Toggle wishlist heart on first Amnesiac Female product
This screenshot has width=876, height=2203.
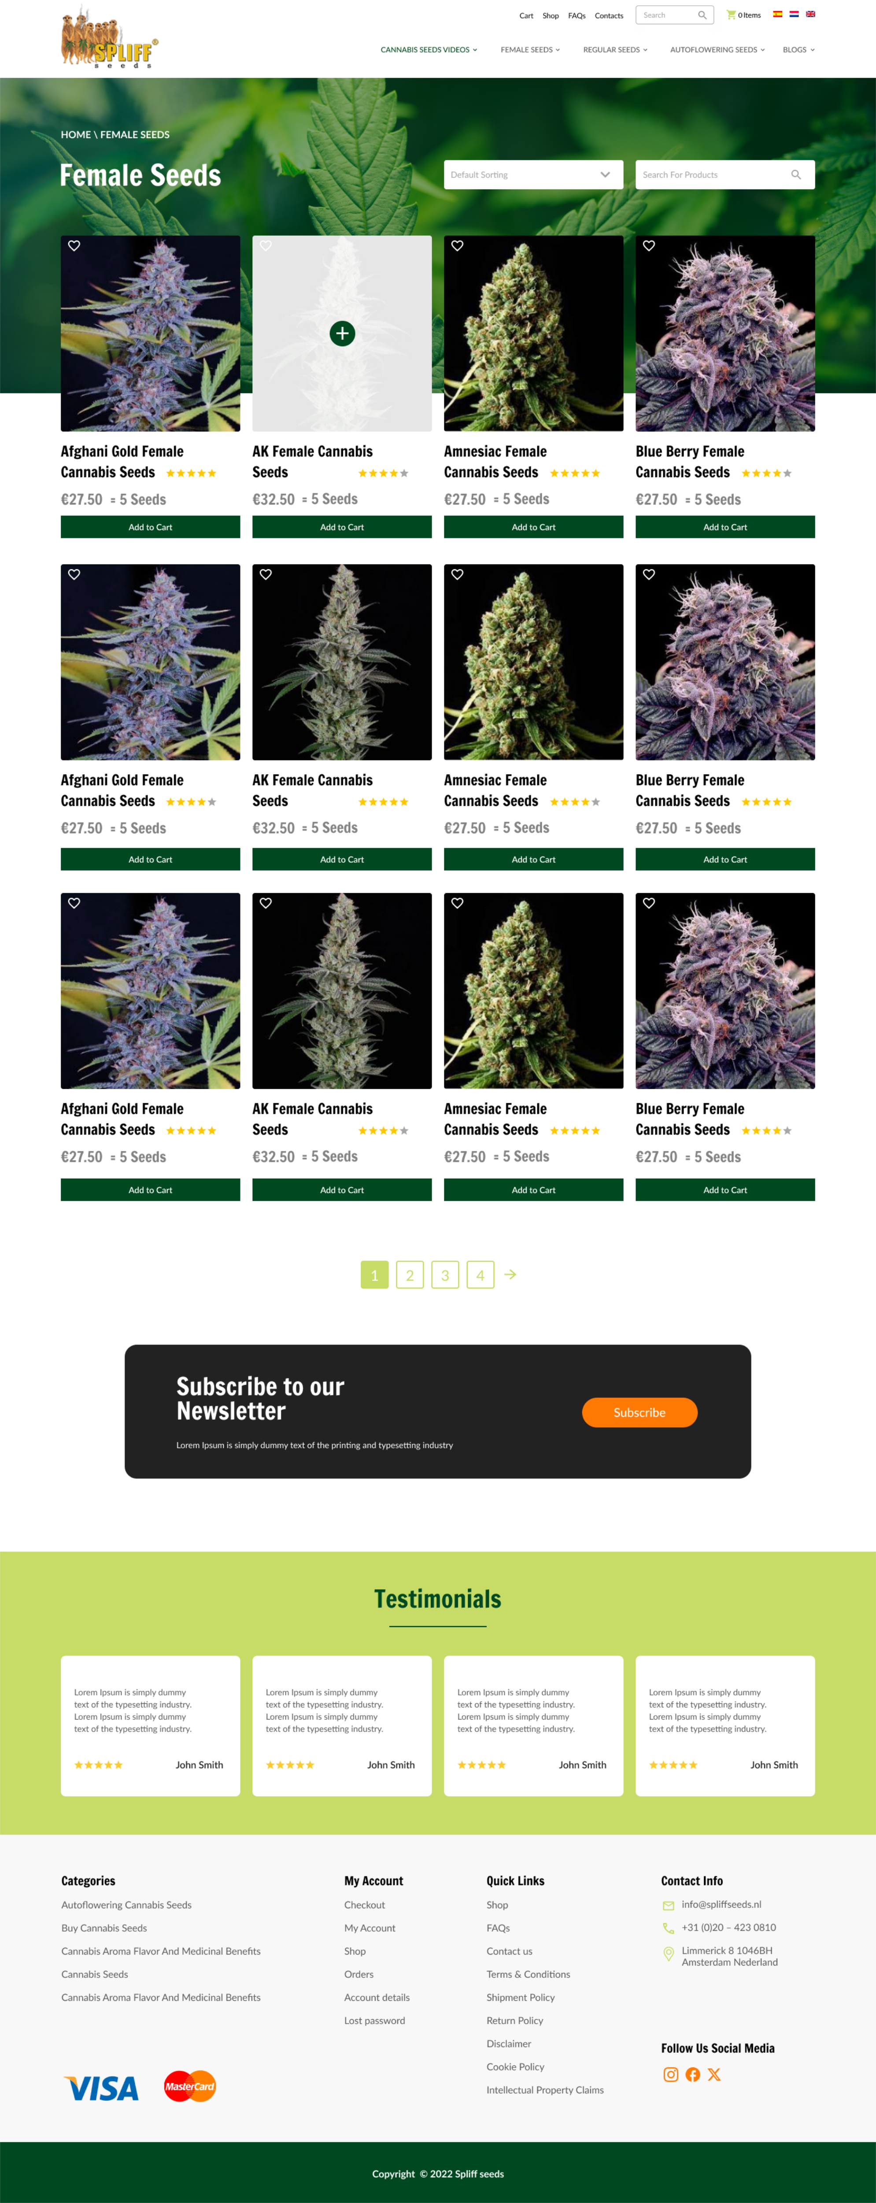tap(457, 245)
